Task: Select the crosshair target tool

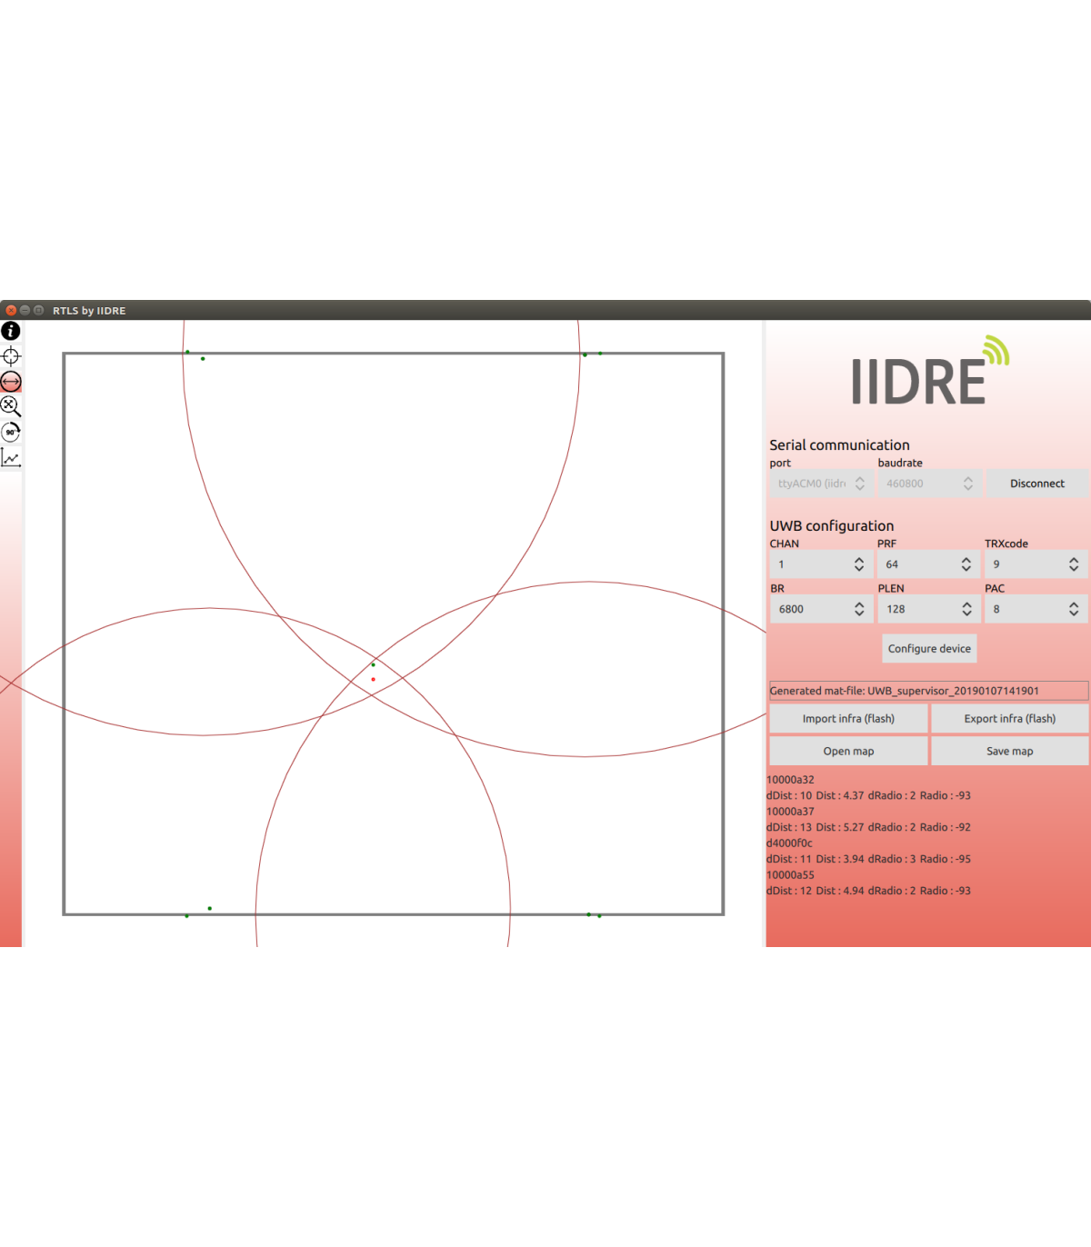Action: (x=11, y=356)
